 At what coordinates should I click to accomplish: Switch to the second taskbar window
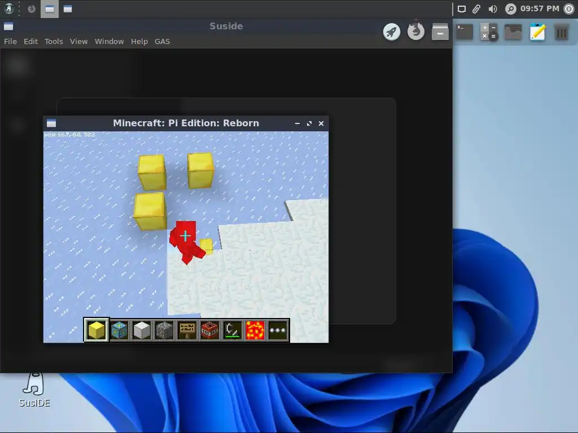[68, 9]
